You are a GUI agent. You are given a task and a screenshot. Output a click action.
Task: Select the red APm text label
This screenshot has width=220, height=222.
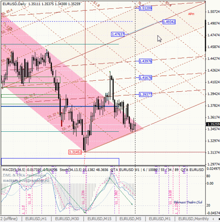click(x=191, y=14)
